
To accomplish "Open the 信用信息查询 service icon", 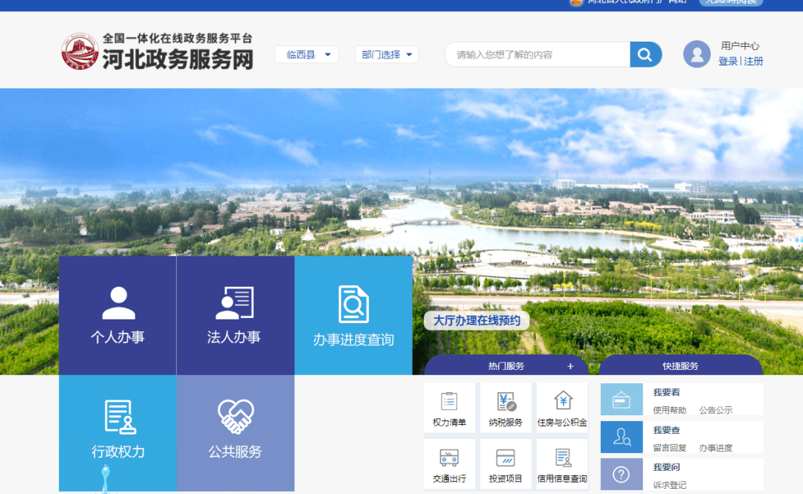I will pyautogui.click(x=562, y=464).
